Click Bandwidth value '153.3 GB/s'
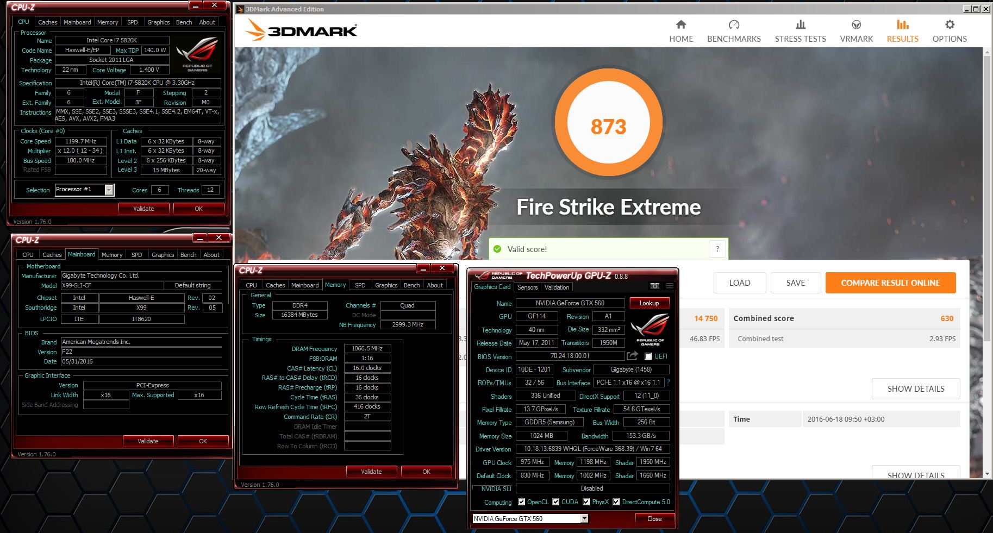Viewport: 993px width, 533px height. coord(641,436)
